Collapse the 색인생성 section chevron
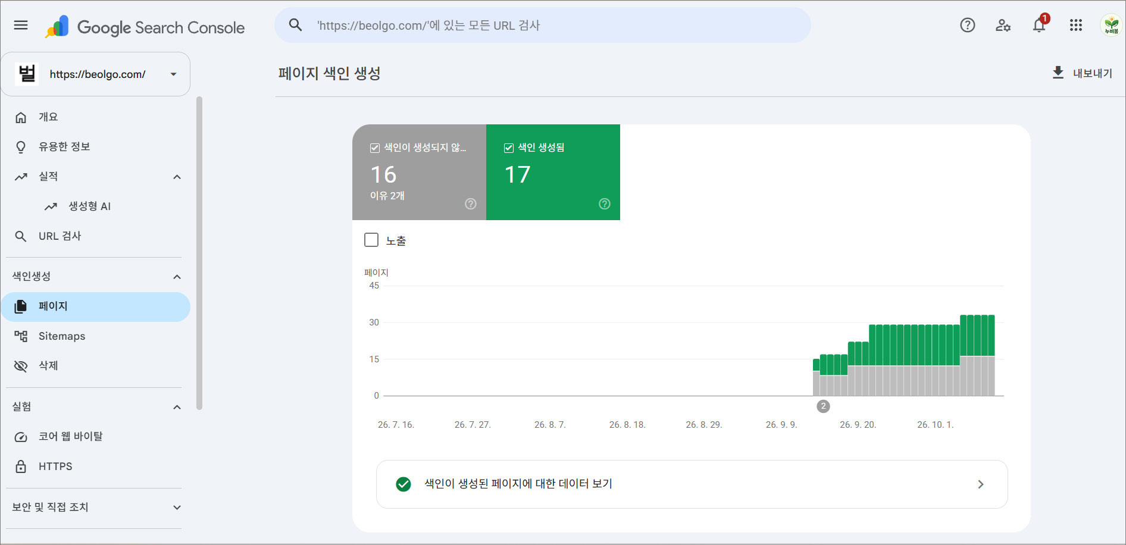Image resolution: width=1126 pixels, height=545 pixels. click(177, 277)
